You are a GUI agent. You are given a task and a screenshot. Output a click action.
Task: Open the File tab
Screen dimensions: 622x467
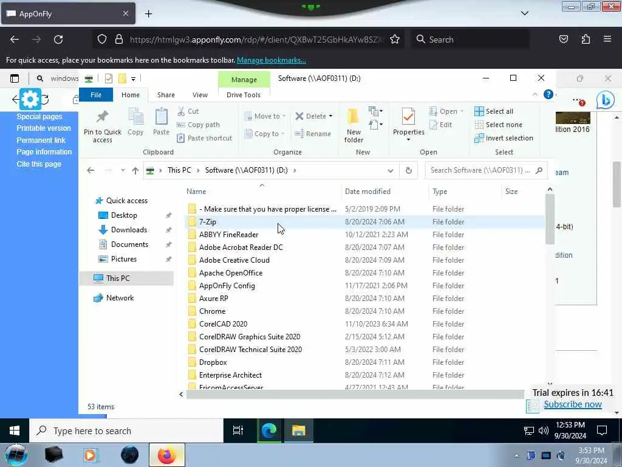click(x=96, y=95)
